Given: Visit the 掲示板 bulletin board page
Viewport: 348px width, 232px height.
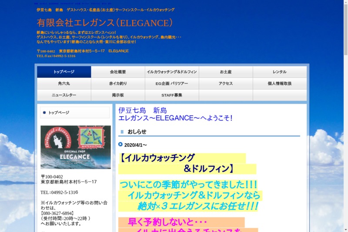Looking at the screenshot, I should [x=118, y=95].
